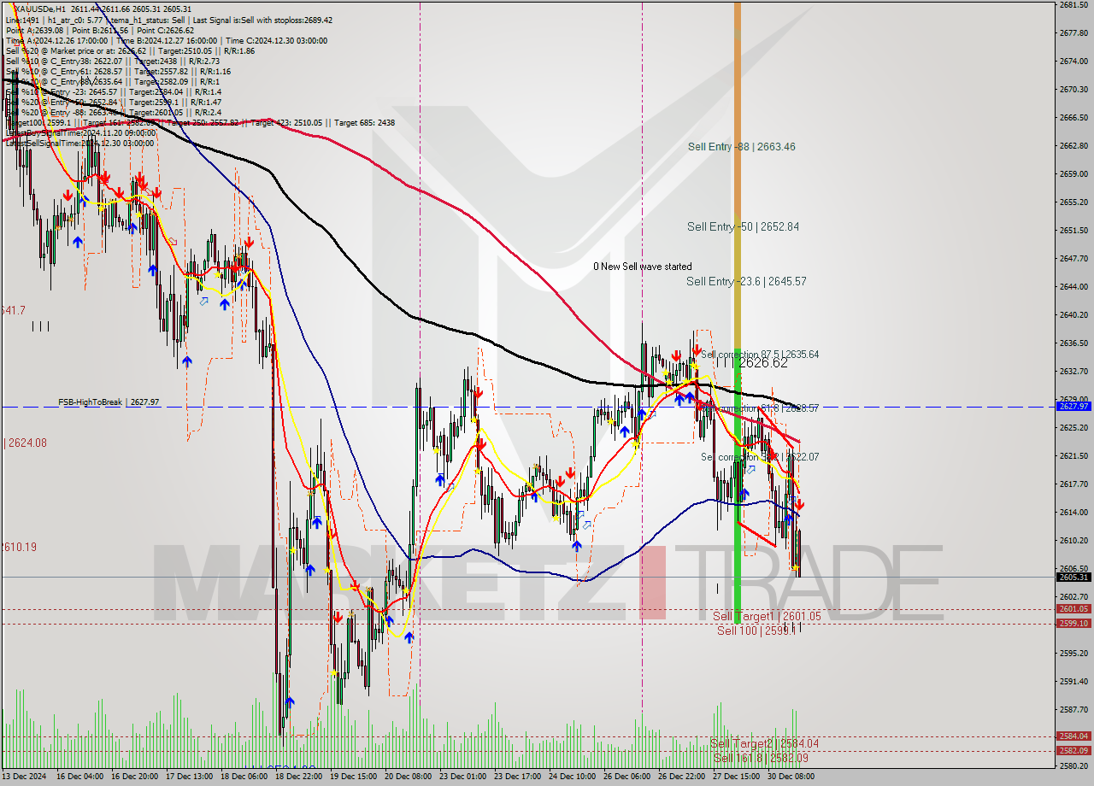Click the 2659.00 value on price axis
1094x786 pixels.
[x=1073, y=173]
